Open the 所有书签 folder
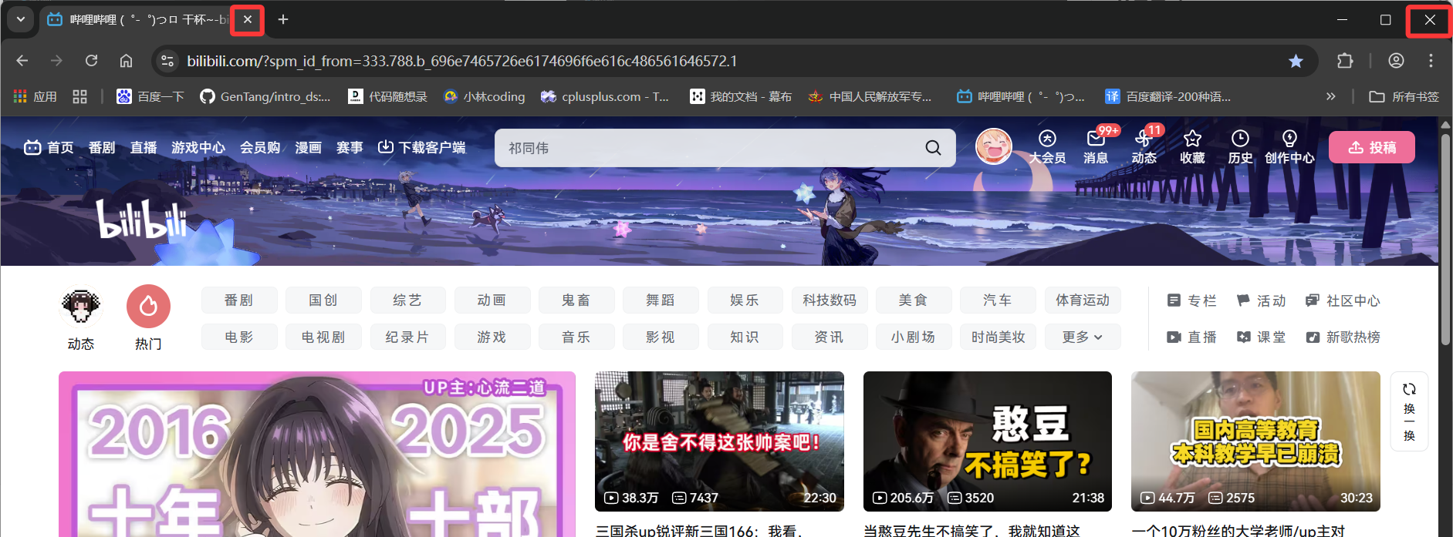Viewport: 1453px width, 537px height. pyautogui.click(x=1404, y=96)
